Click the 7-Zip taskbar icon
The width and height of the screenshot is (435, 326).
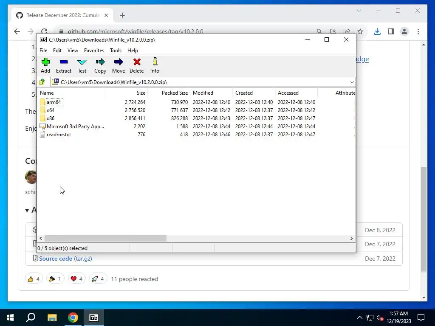pos(94,318)
